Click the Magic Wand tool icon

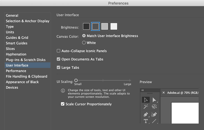(x=146, y=107)
